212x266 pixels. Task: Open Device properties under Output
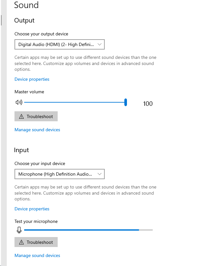click(32, 79)
